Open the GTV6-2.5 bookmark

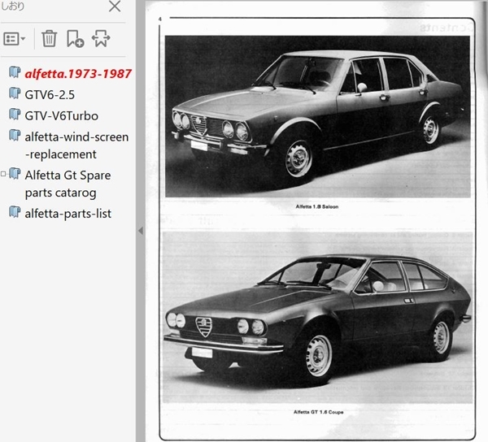pos(50,95)
